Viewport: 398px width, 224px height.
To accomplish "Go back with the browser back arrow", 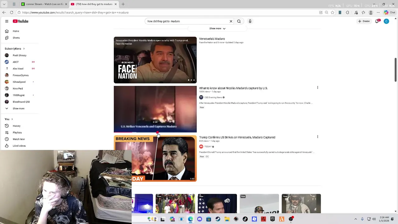I will [4, 12].
